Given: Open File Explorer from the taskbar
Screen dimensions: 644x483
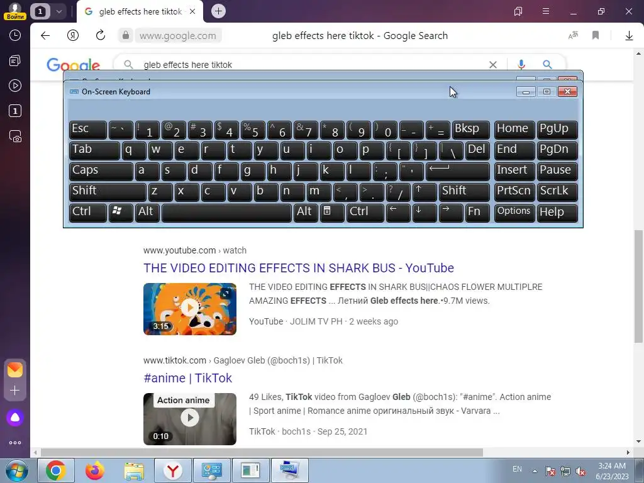Looking at the screenshot, I should pos(134,470).
